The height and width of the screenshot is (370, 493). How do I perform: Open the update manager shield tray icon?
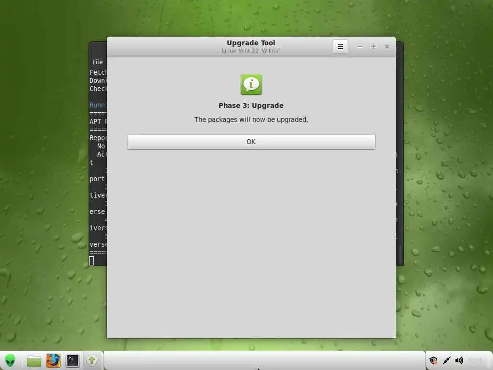[x=434, y=360]
